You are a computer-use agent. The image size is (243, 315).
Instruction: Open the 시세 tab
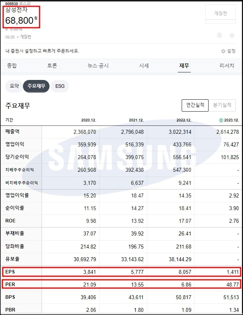[x=144, y=65]
